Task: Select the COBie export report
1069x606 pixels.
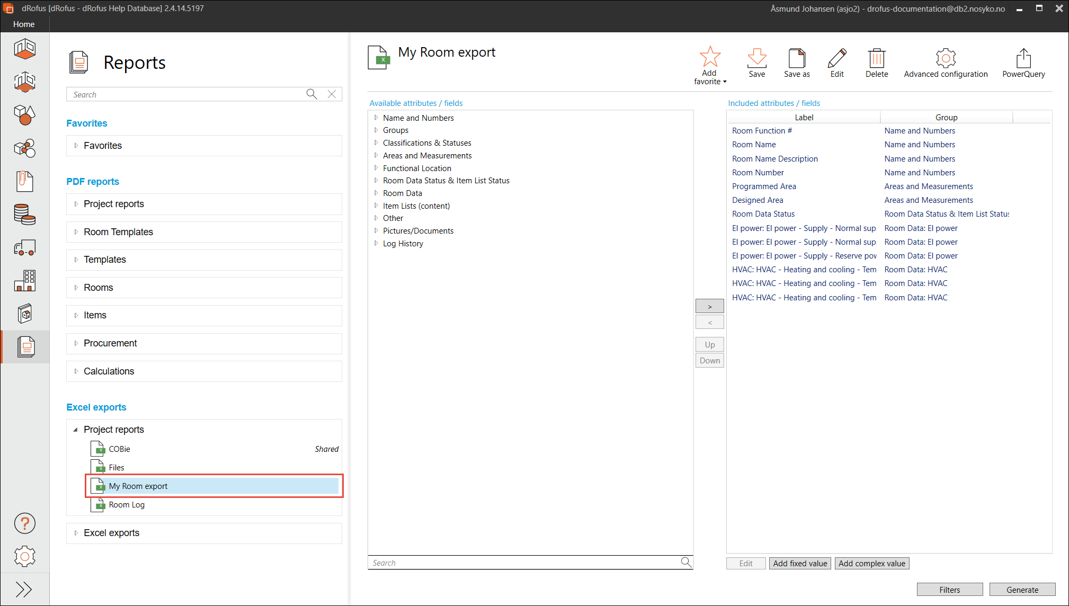Action: 120,449
